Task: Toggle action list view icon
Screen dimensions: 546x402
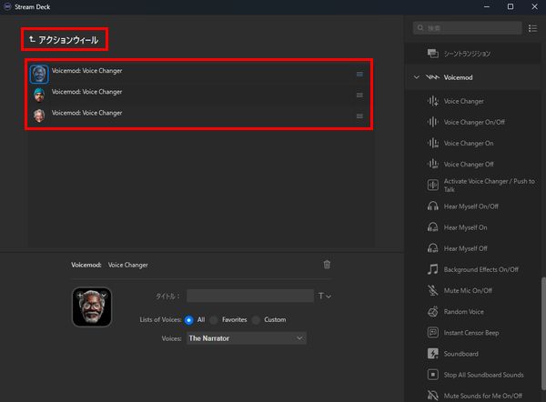Action: tap(532, 28)
